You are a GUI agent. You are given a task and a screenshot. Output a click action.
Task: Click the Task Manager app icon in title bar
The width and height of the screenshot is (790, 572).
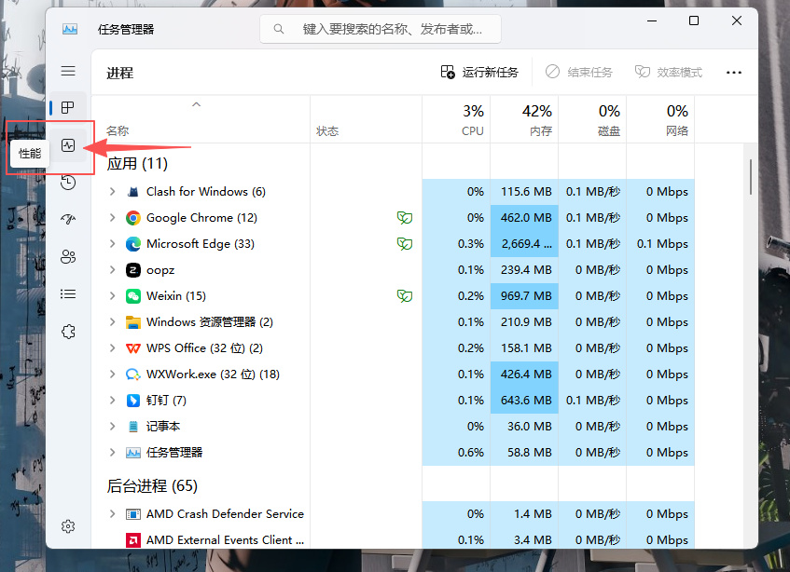tap(70, 29)
